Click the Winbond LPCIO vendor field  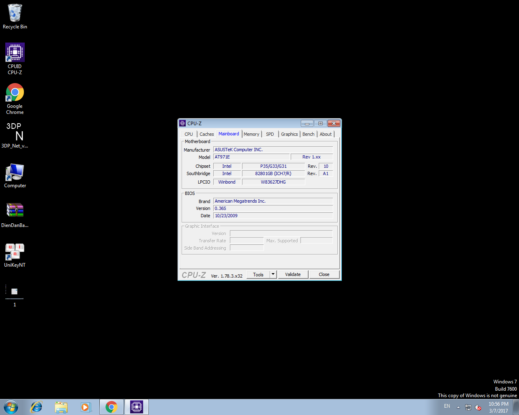click(227, 182)
